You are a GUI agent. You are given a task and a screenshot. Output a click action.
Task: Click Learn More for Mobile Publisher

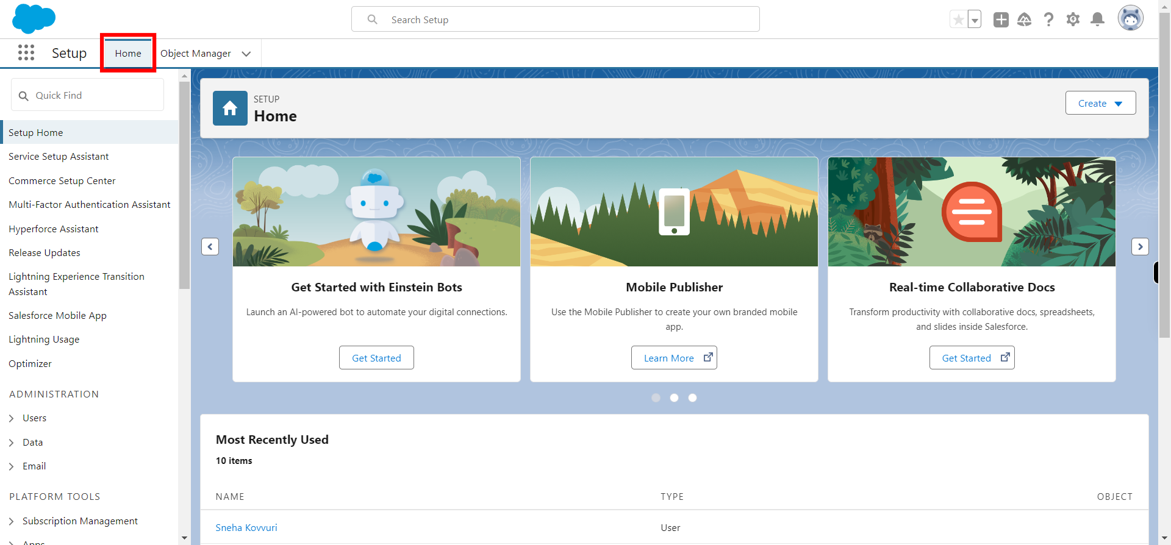coord(674,358)
